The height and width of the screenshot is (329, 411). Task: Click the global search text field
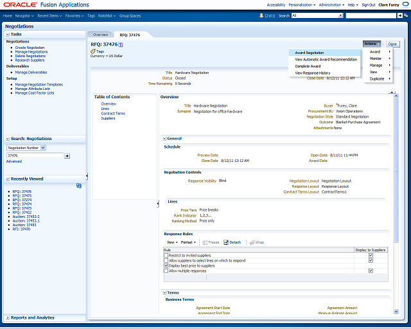pyautogui.click(x=371, y=15)
